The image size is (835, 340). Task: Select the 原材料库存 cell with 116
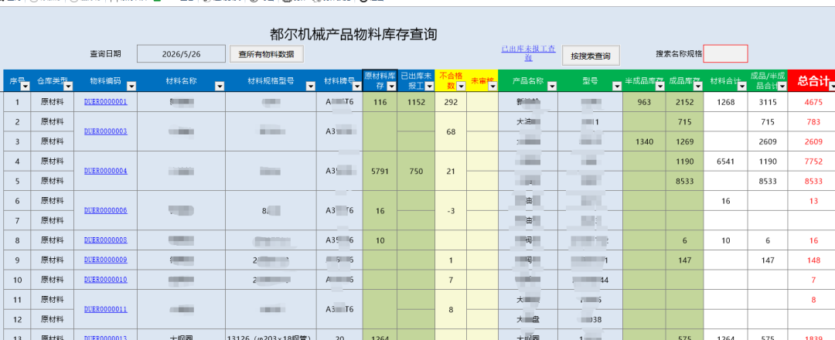tap(380, 102)
